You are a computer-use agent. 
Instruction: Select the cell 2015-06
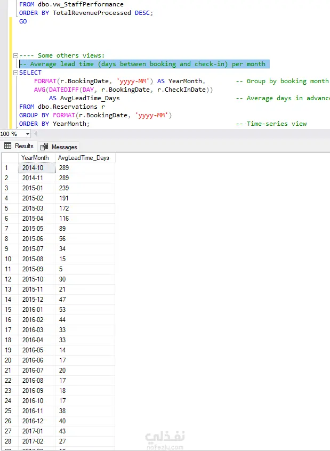click(37, 239)
